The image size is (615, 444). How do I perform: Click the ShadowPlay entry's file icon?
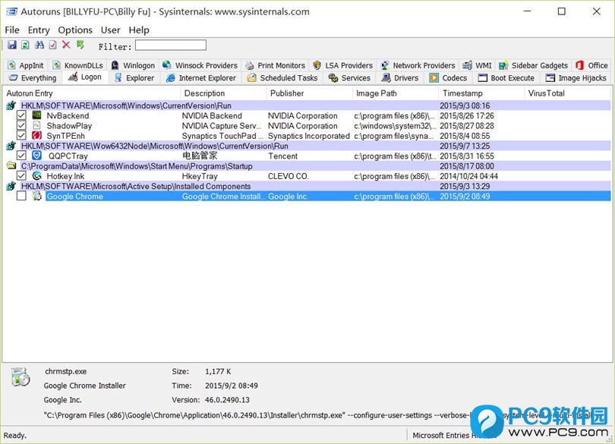[37, 125]
